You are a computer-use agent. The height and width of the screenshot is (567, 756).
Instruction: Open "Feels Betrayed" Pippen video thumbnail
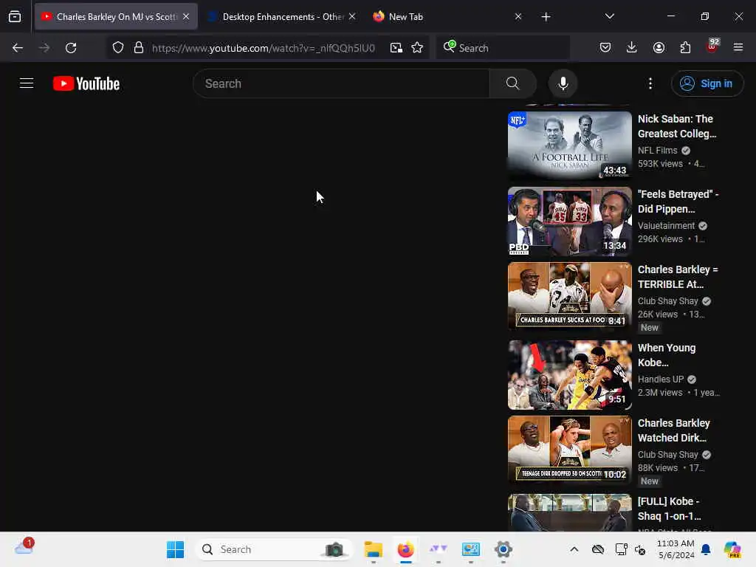569,221
